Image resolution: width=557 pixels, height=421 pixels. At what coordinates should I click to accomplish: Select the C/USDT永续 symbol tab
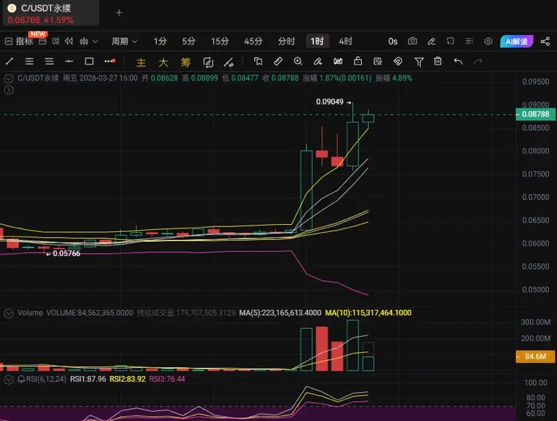point(50,13)
